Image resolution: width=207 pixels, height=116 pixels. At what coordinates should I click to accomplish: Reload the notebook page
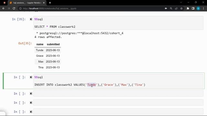click(x=14, y=8)
